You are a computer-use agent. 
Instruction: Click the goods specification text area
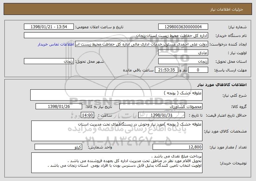click(x=117, y=131)
